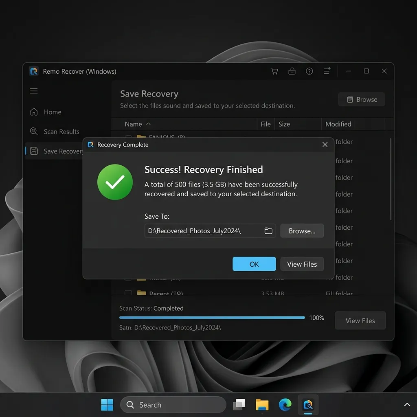Screen dimensions: 417x417
Task: Click the unlock/activate icon in title bar
Action: coord(292,71)
